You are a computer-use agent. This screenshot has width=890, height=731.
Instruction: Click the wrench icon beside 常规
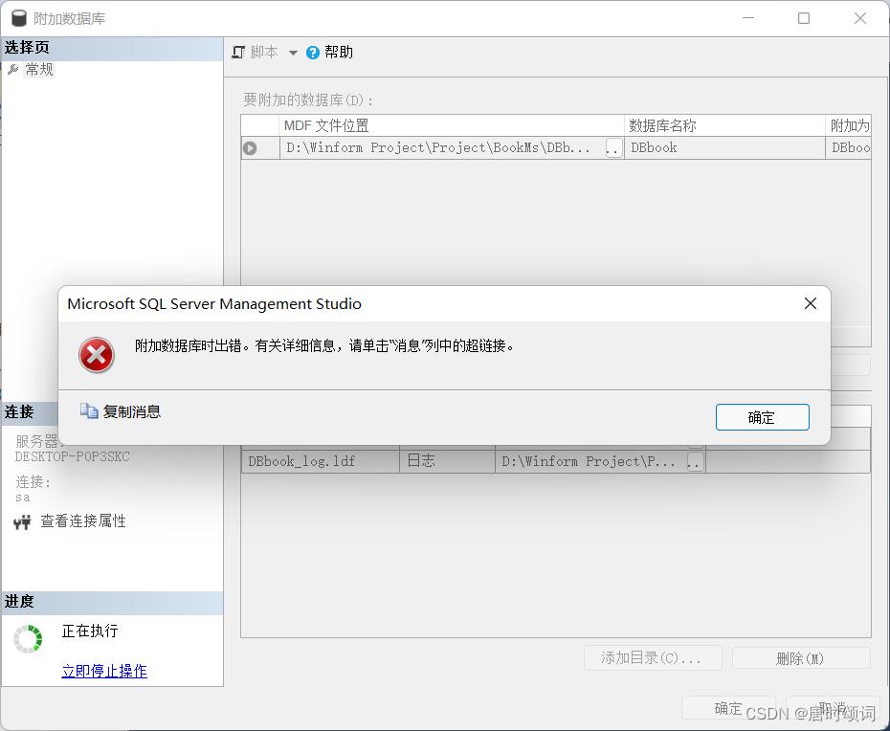pos(13,69)
